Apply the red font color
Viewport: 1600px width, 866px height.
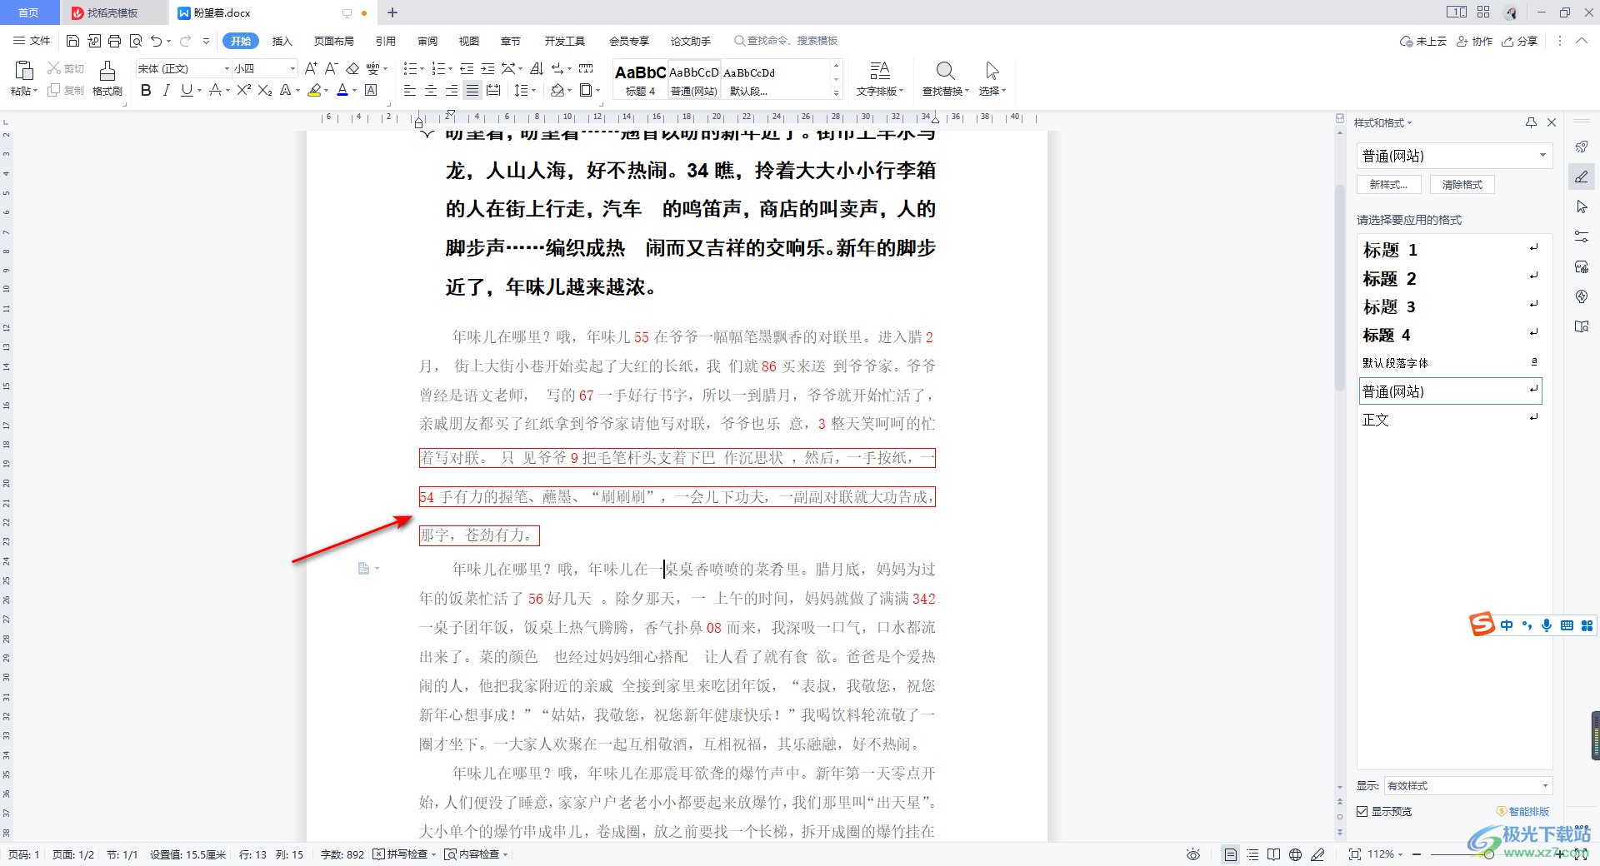pos(342,90)
